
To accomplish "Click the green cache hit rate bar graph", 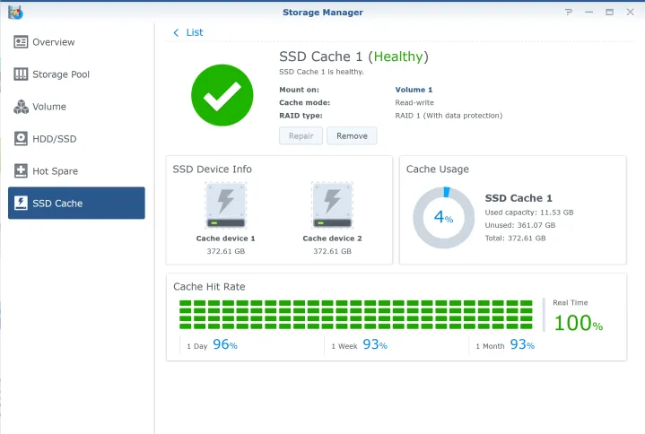I will pos(356,315).
